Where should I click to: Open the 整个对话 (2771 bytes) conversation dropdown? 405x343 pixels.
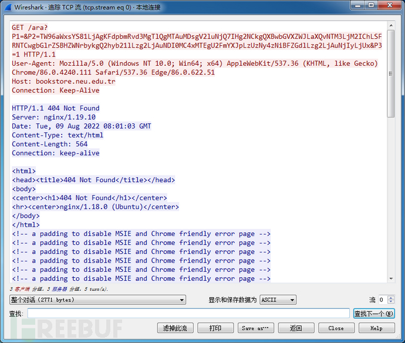pyautogui.click(x=97, y=300)
